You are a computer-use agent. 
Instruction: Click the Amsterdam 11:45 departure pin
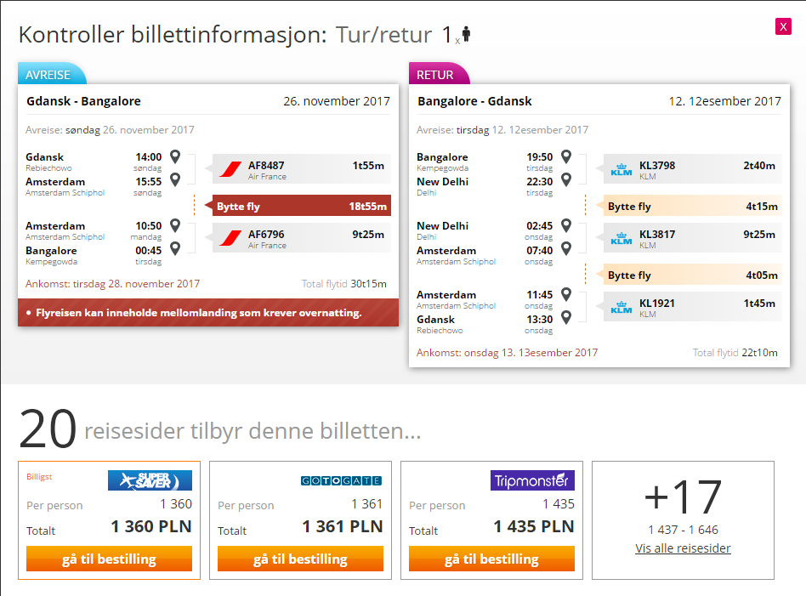point(566,294)
